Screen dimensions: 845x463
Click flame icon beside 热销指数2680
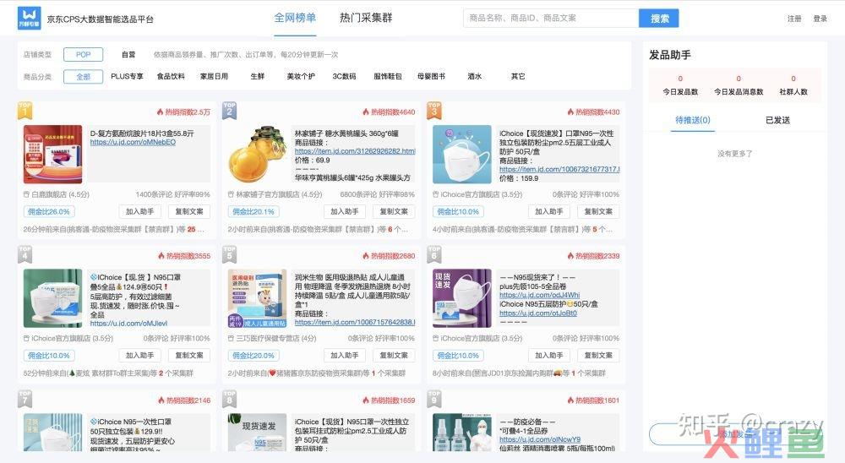[x=366, y=256]
